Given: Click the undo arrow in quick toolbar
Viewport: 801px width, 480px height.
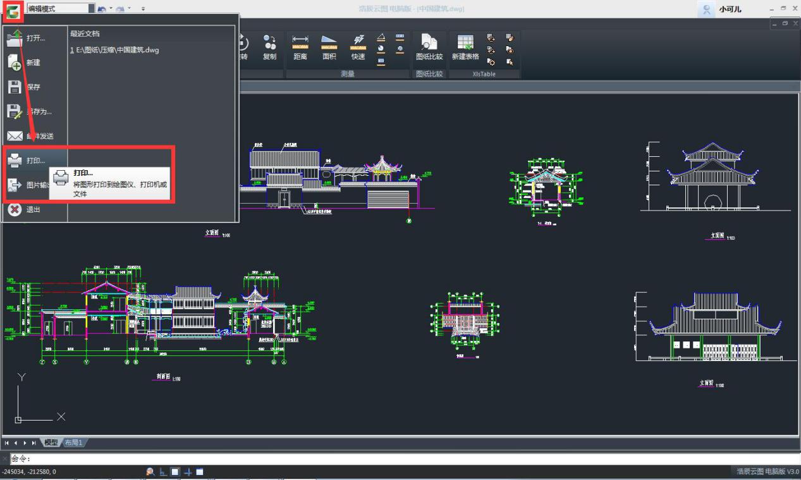Looking at the screenshot, I should [102, 9].
